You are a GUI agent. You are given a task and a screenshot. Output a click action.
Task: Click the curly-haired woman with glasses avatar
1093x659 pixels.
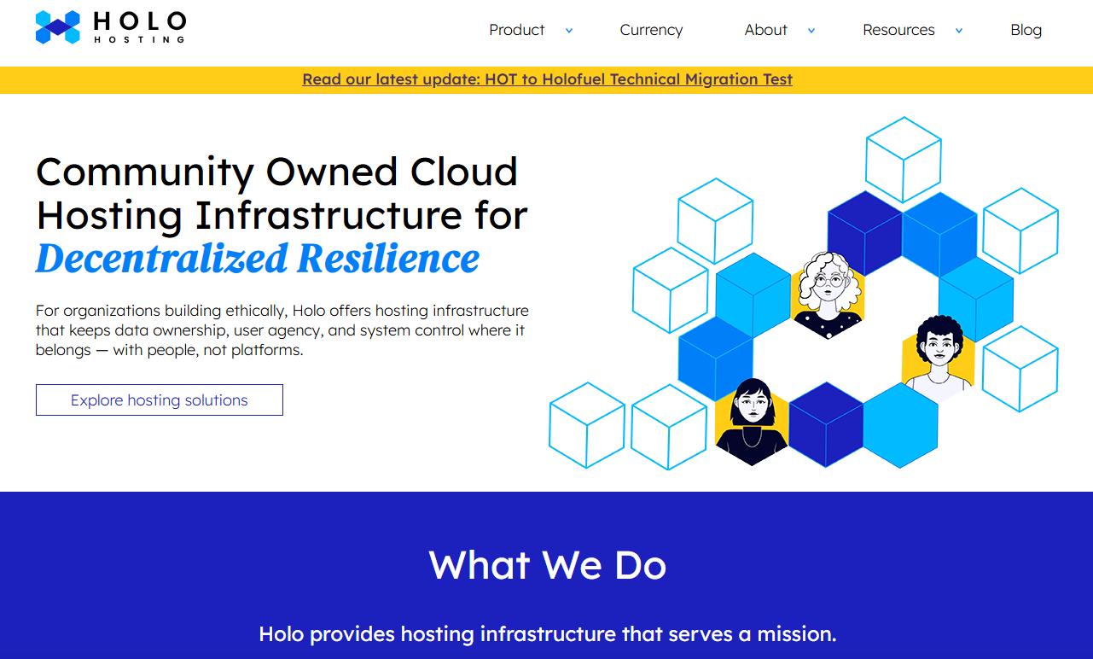828,295
